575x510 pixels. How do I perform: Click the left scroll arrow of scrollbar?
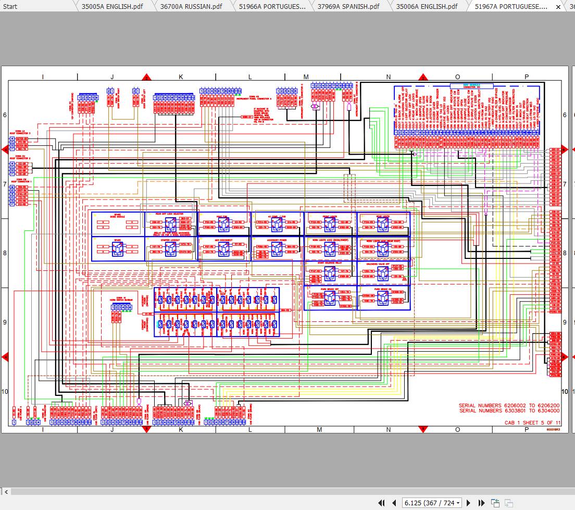tap(6, 491)
